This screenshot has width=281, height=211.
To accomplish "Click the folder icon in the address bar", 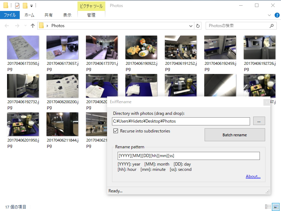I will tap(42, 26).
